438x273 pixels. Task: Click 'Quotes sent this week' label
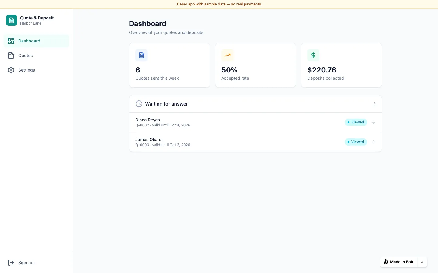click(157, 78)
